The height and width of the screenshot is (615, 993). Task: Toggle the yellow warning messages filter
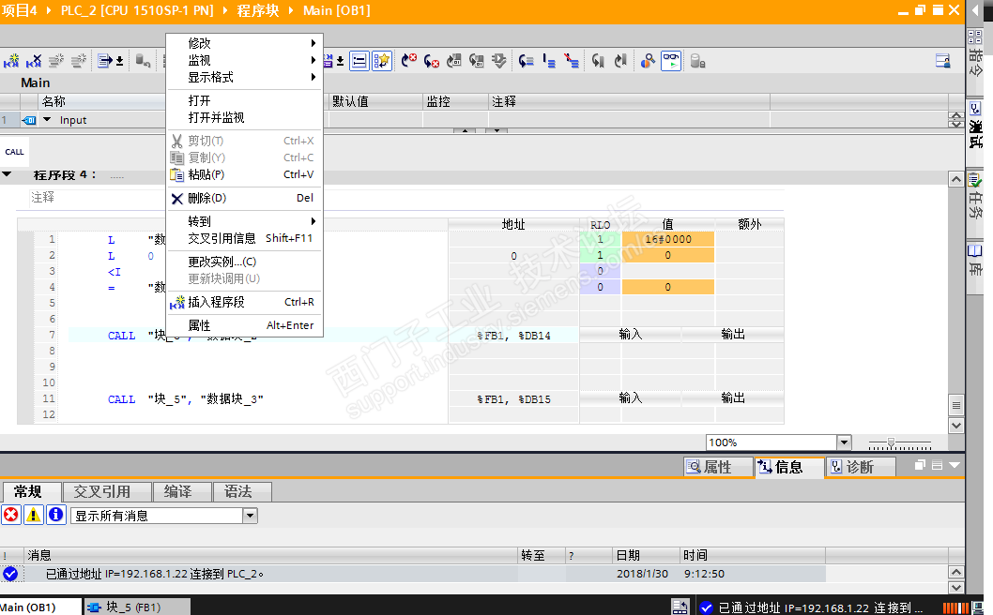coord(33,515)
